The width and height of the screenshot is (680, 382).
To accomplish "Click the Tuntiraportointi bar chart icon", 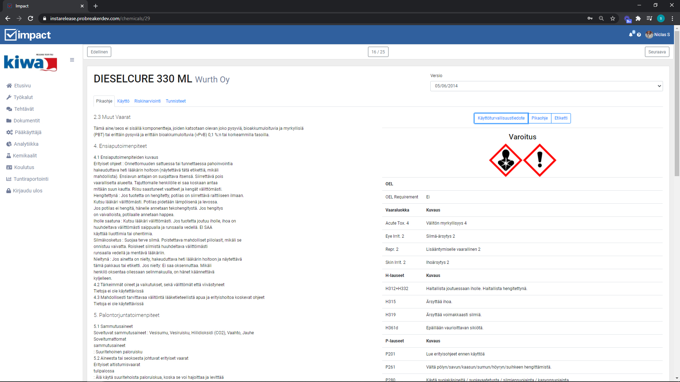I will (9, 179).
